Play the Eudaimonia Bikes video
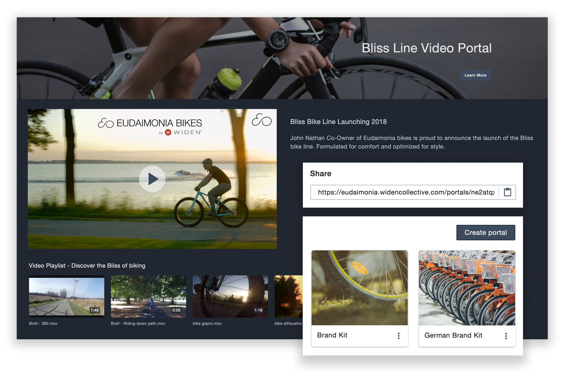The height and width of the screenshot is (373, 567). pyautogui.click(x=152, y=179)
